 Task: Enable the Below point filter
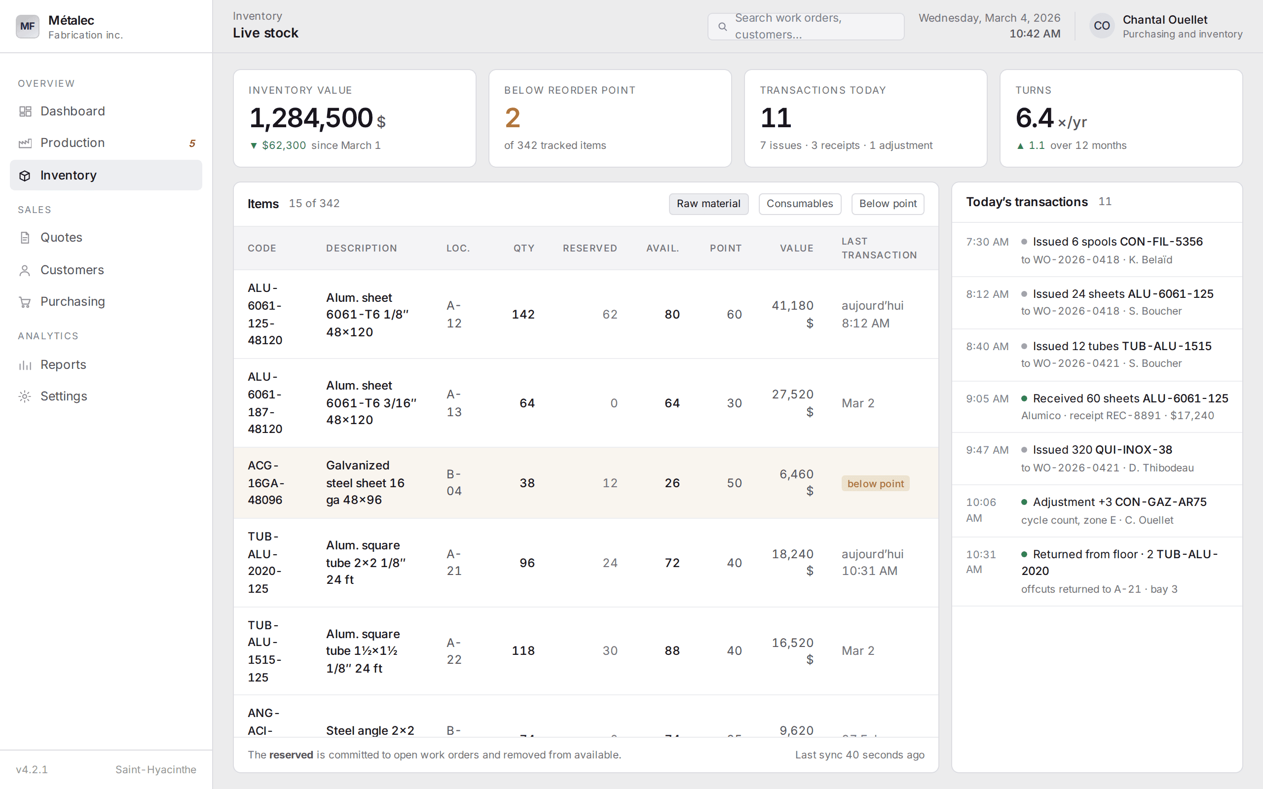click(888, 204)
